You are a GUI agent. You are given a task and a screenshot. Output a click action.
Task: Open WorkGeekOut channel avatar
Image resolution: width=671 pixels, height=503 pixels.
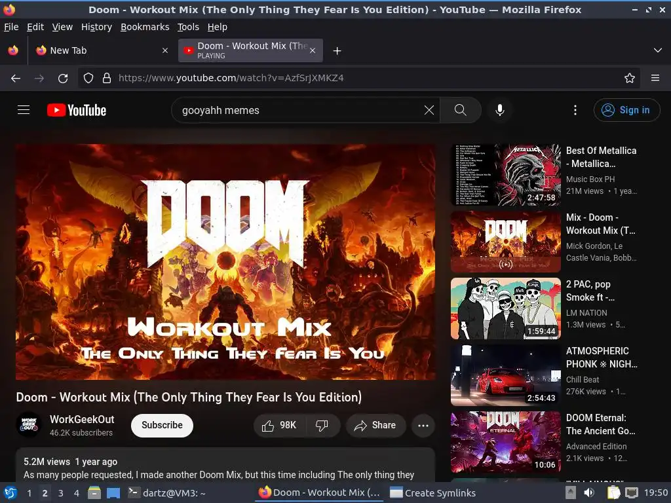pos(29,424)
